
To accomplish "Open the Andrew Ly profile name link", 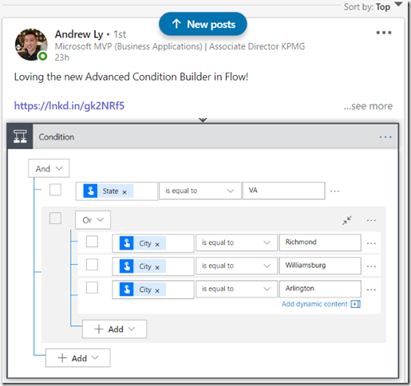I will coord(79,34).
